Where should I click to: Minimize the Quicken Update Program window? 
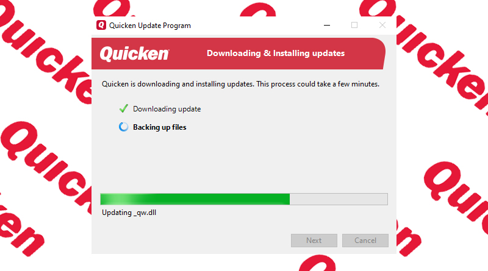click(327, 25)
